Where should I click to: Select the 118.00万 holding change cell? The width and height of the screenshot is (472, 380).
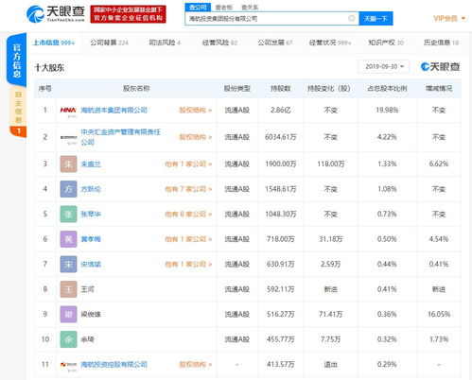click(331, 164)
